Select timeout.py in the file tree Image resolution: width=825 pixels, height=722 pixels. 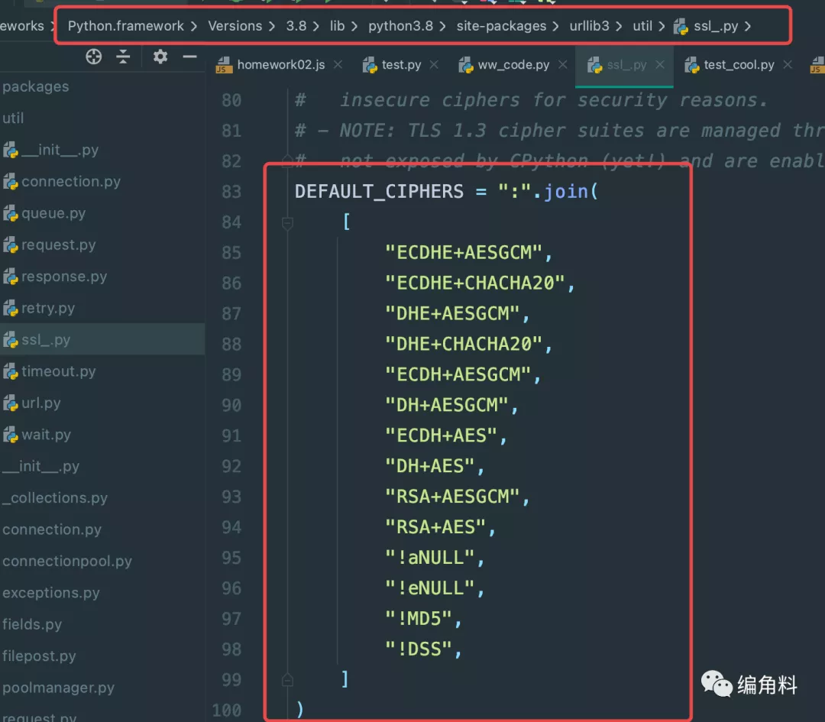[x=58, y=371]
